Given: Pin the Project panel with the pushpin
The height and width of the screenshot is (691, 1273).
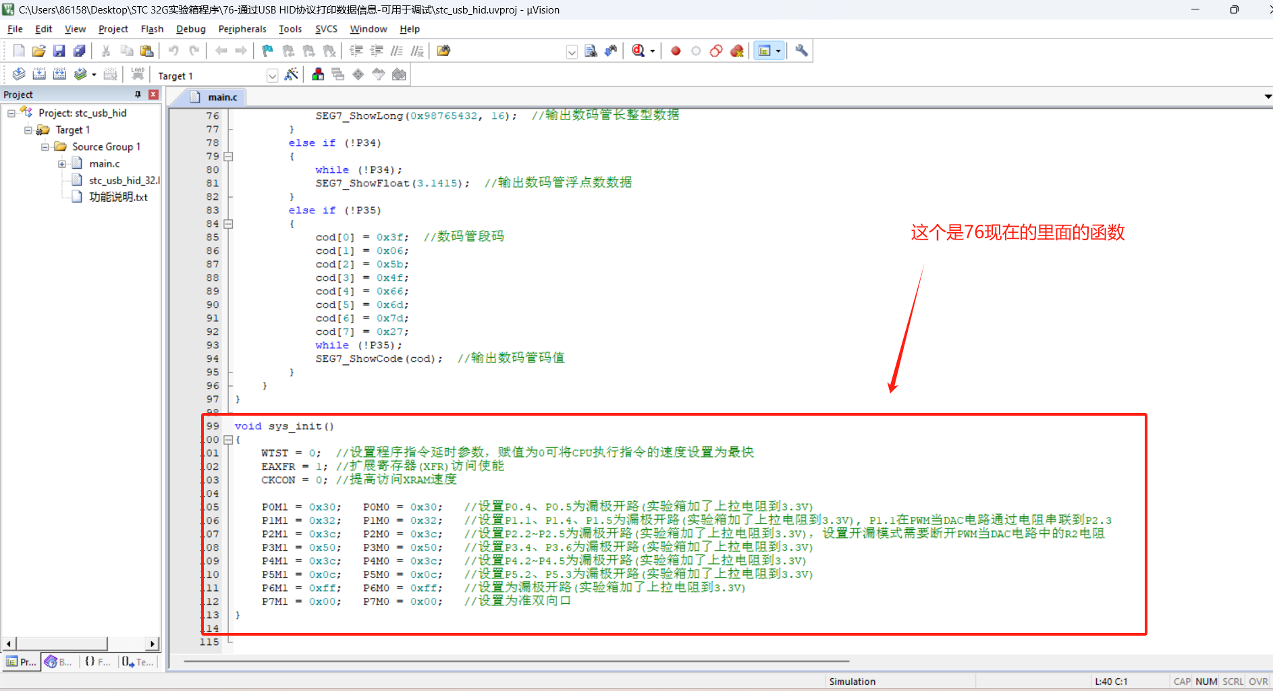Looking at the screenshot, I should coord(138,94).
